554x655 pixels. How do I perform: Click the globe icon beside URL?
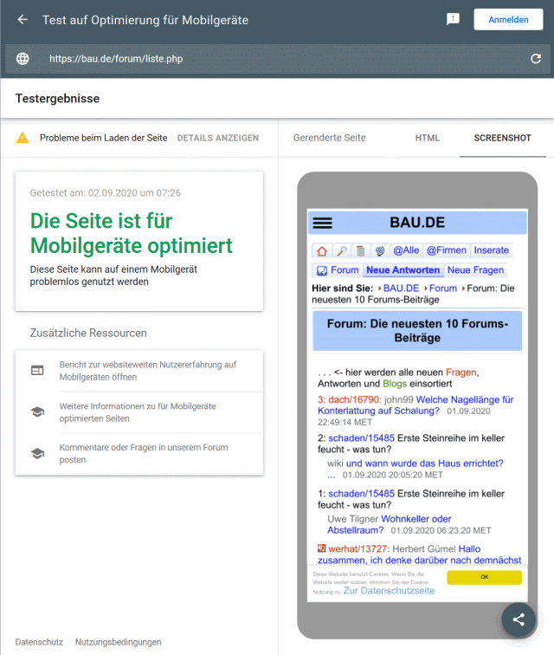click(23, 59)
